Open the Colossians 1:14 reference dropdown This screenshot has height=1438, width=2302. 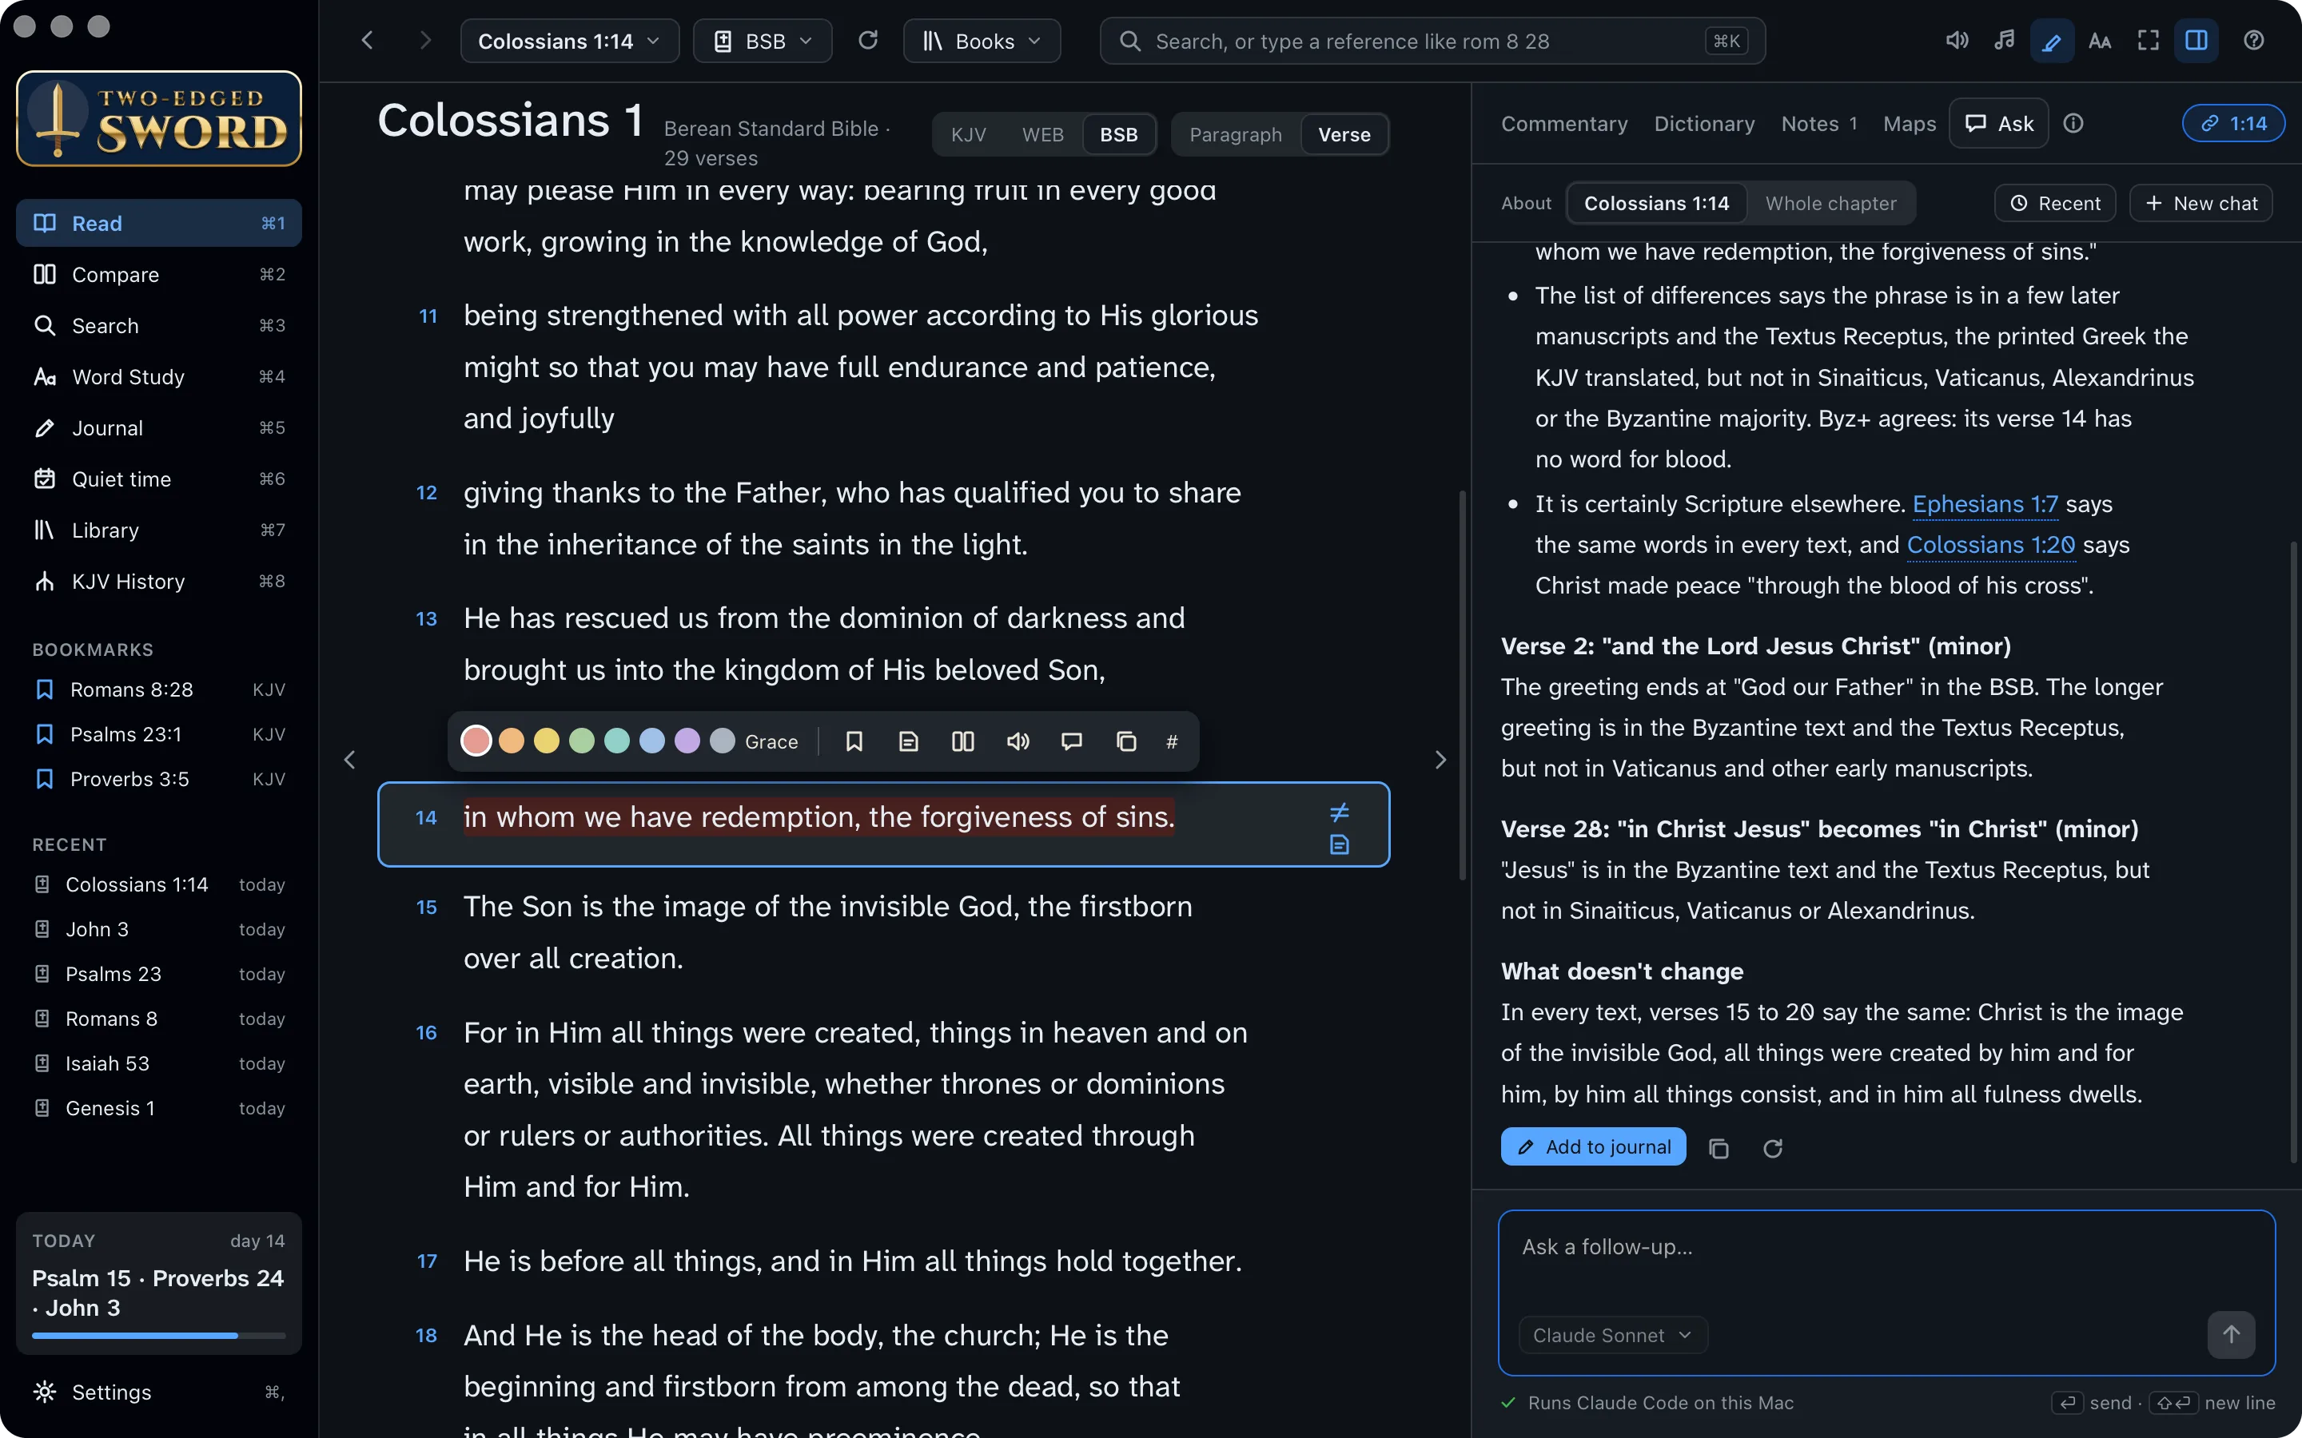569,41
